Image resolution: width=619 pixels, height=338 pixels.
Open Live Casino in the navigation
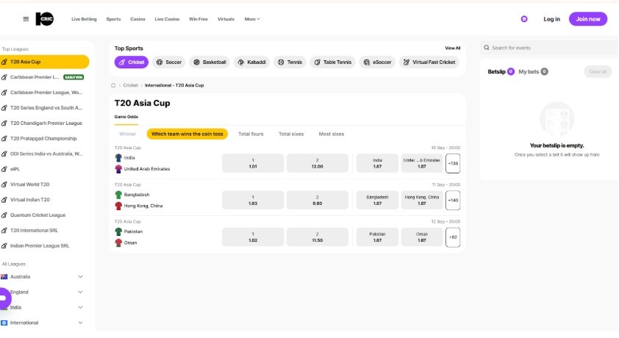[x=167, y=19]
